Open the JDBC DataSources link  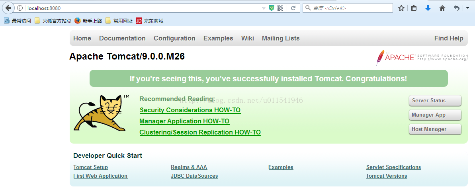(194, 176)
